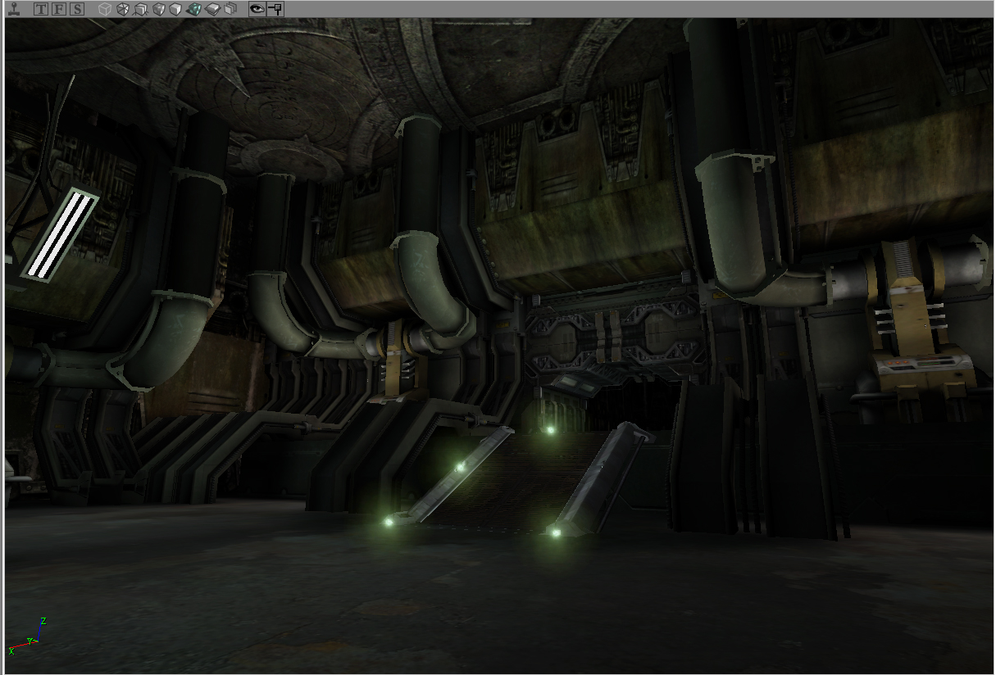Select the topmost green light above ramp
The width and height of the screenshot is (996, 675).
pos(550,429)
